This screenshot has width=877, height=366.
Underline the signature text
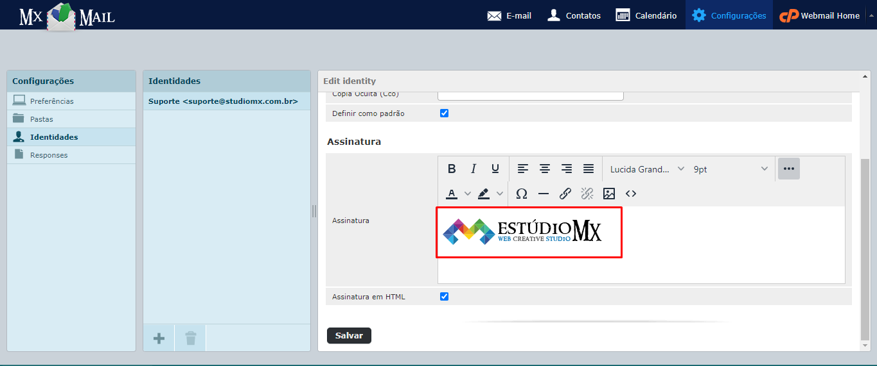tap(495, 169)
